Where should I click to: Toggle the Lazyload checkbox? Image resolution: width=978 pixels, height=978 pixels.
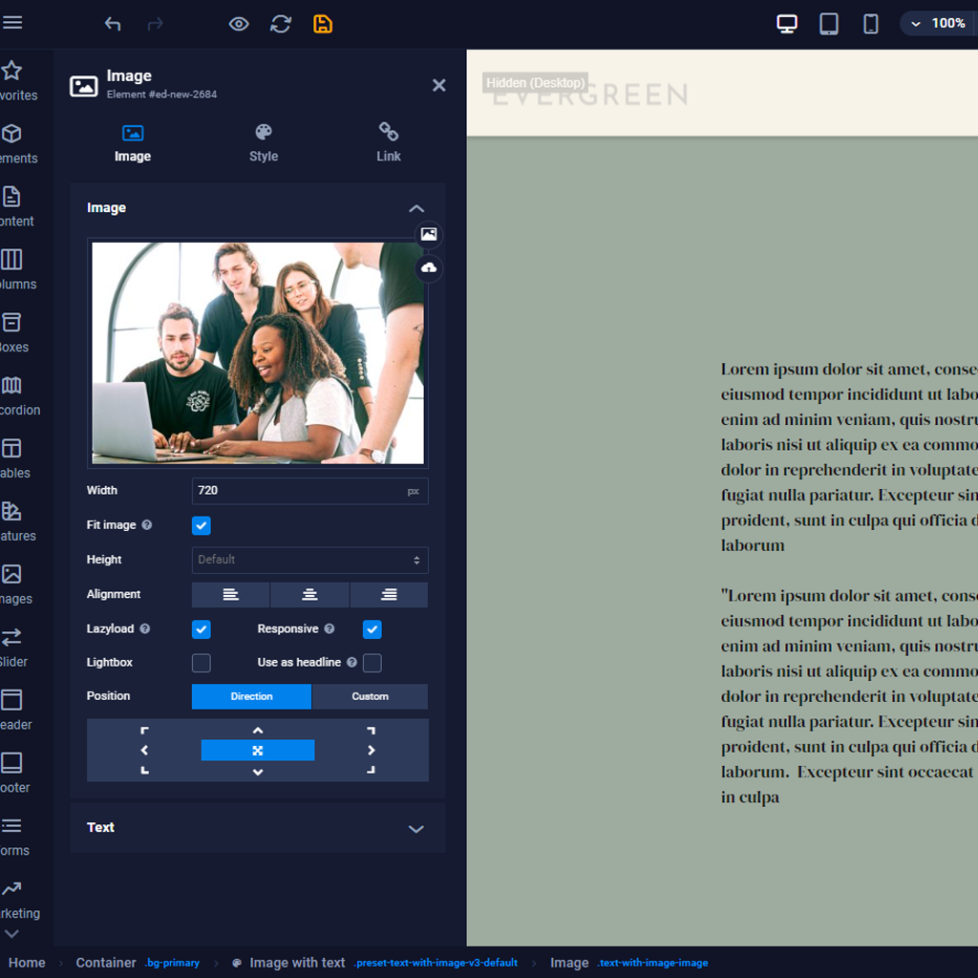click(x=201, y=629)
